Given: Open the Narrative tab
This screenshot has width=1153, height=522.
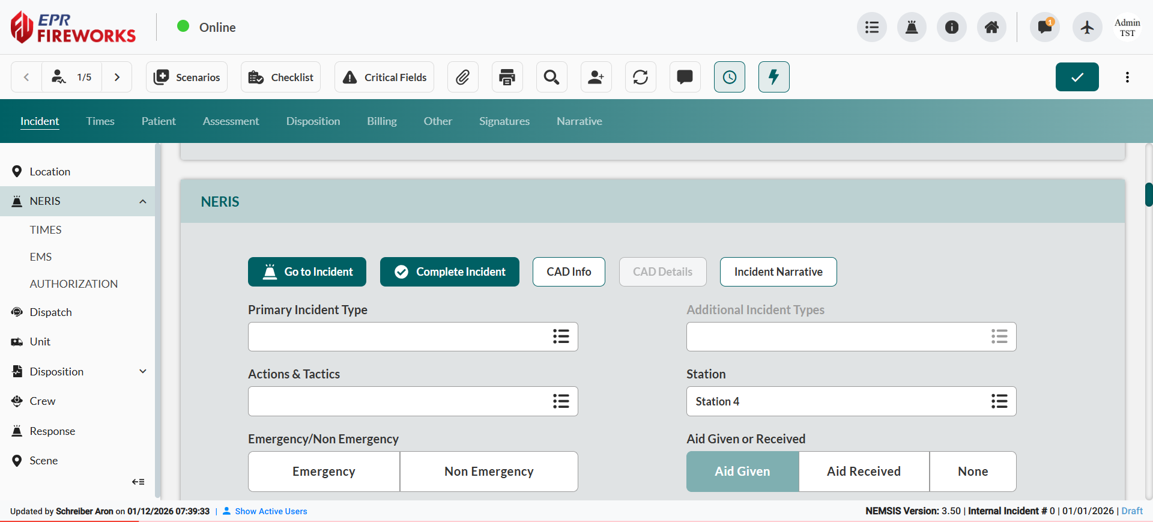Looking at the screenshot, I should (579, 121).
